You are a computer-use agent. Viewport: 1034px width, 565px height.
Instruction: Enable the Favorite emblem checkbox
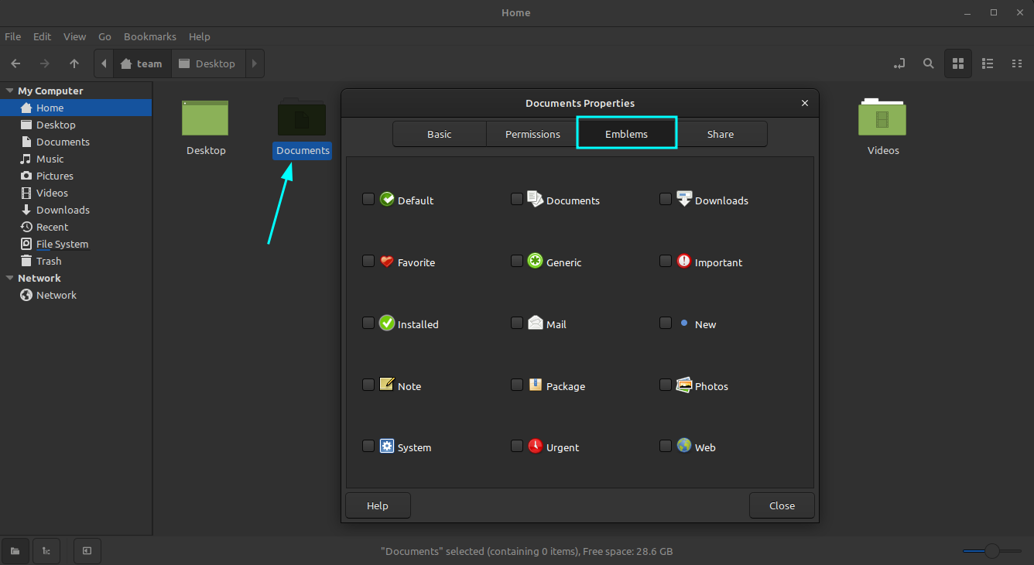368,261
